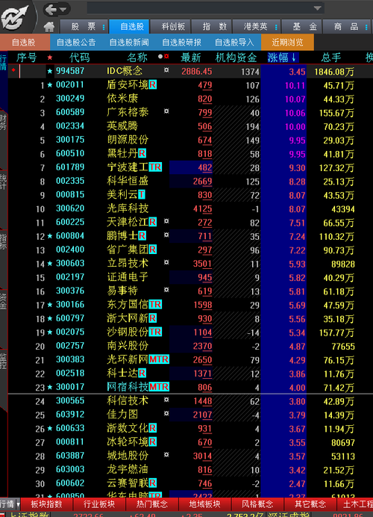Open 热门概念 at the bottom
Image resolution: width=373 pixels, height=517 pixels.
151,504
